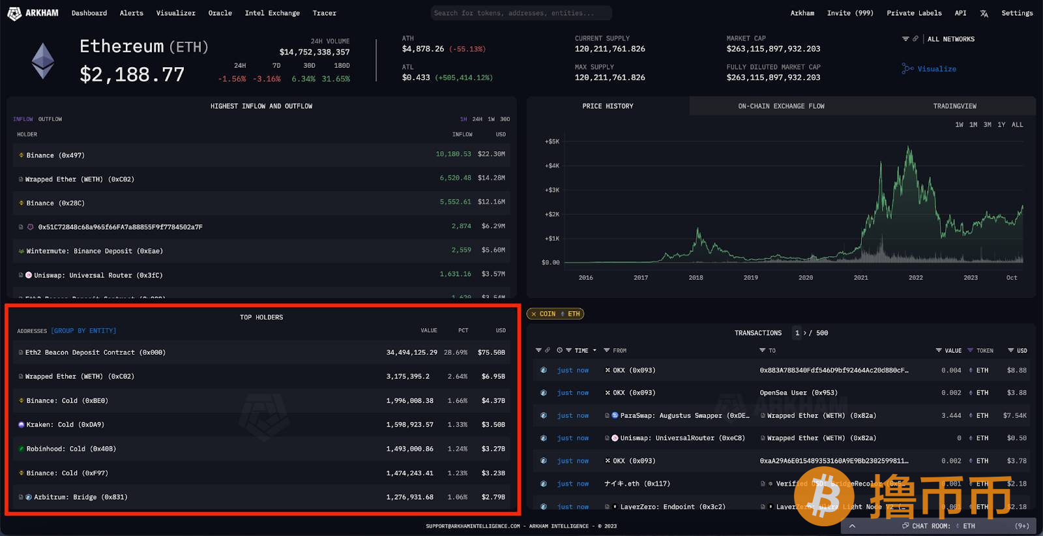Switch holder list to OUTFLOW

pyautogui.click(x=50, y=119)
